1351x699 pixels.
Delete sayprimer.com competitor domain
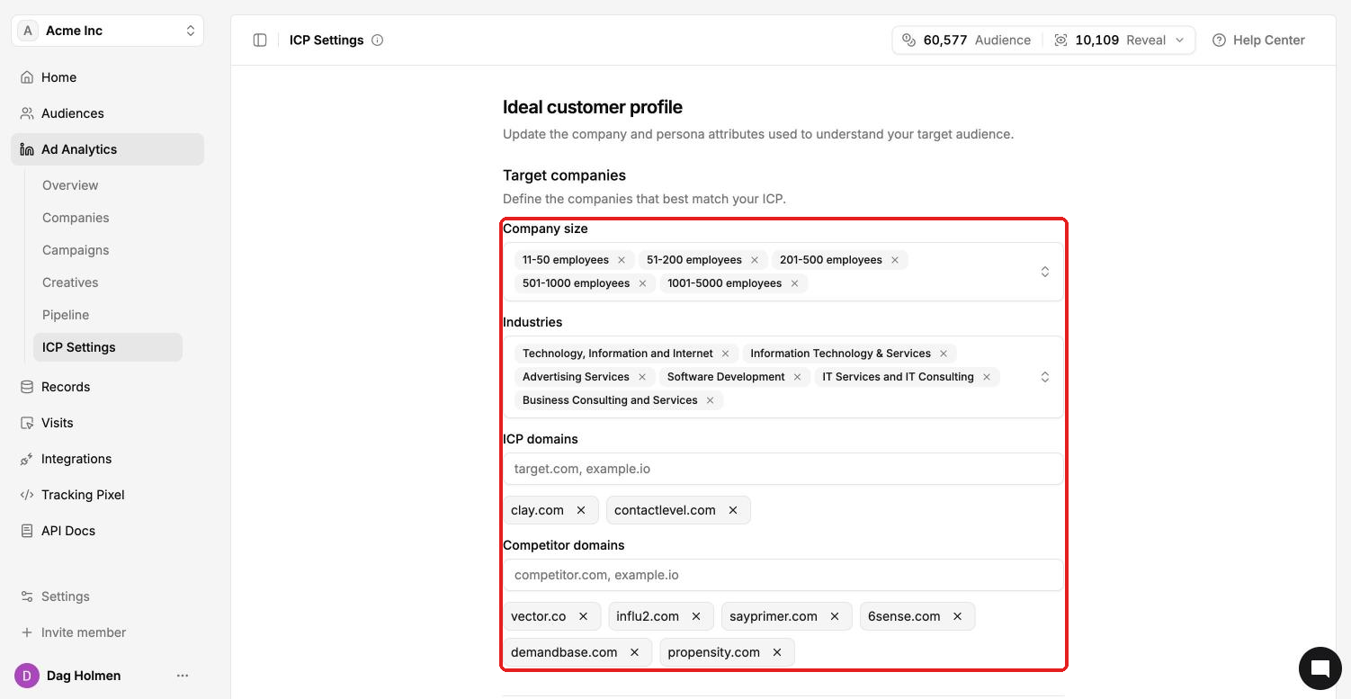pos(835,616)
